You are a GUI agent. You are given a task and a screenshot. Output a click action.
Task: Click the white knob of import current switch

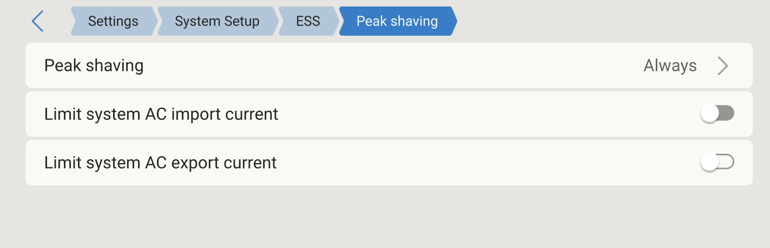(710, 114)
